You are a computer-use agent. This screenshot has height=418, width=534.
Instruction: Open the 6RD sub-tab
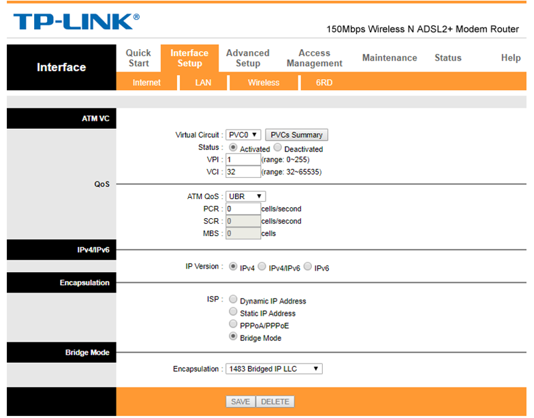click(324, 83)
